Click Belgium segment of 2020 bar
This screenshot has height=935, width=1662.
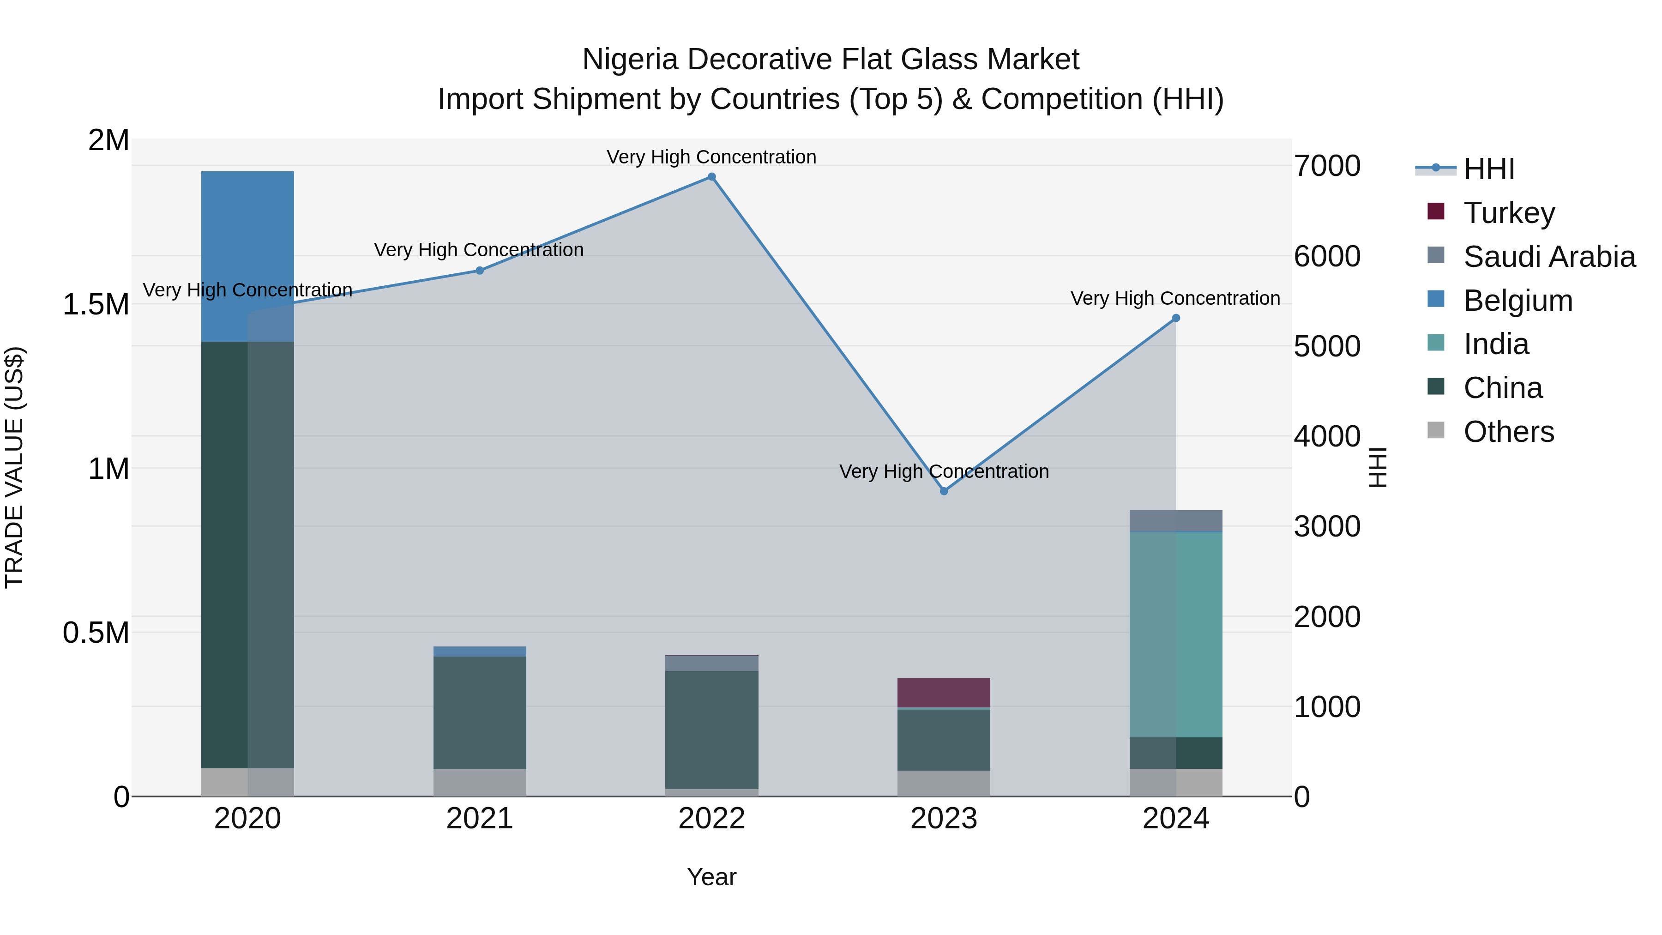[248, 256]
